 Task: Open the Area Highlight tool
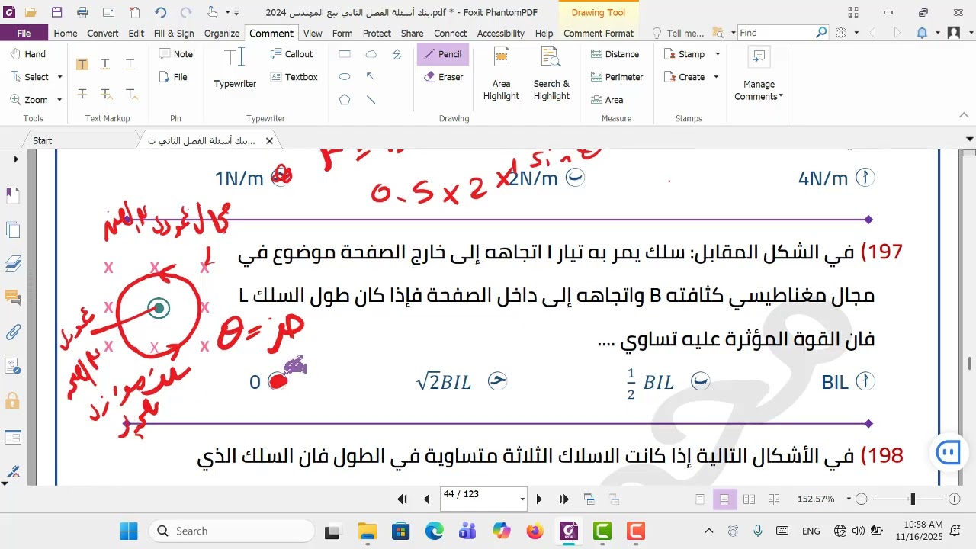[501, 74]
